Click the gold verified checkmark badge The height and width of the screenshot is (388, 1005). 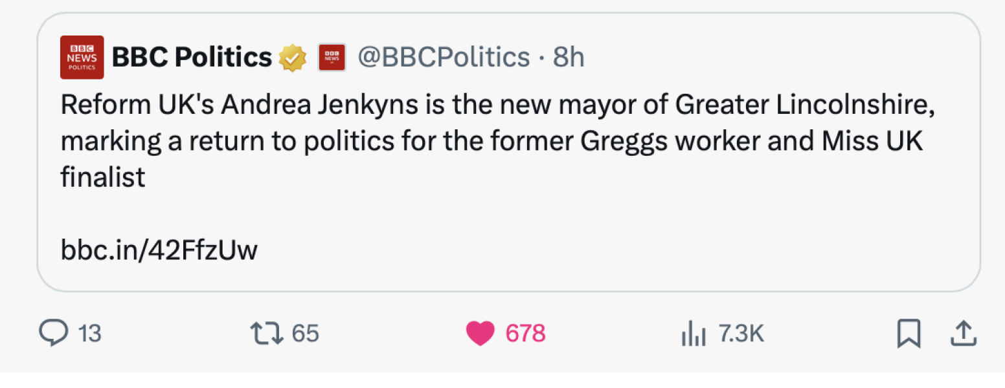293,56
